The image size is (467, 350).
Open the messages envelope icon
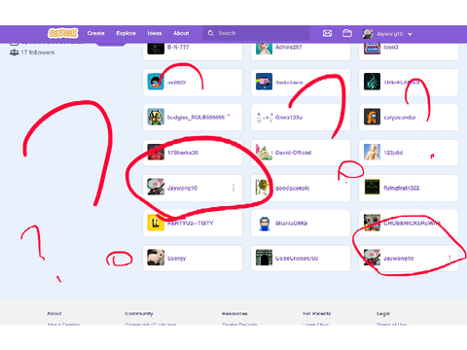[327, 33]
